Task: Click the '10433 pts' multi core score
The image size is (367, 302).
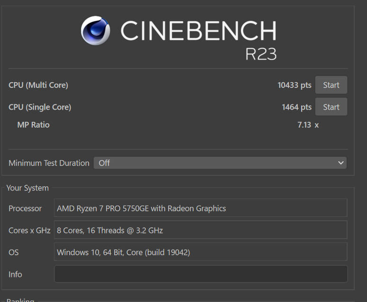Action: 295,85
